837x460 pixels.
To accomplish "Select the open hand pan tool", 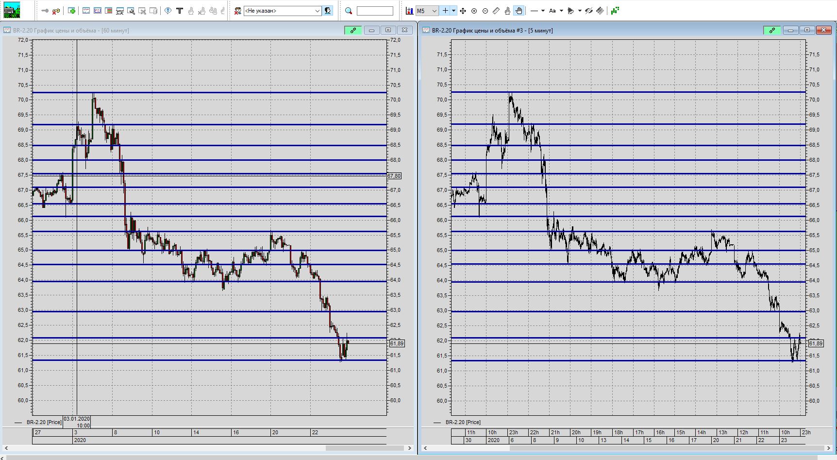I will [x=519, y=11].
